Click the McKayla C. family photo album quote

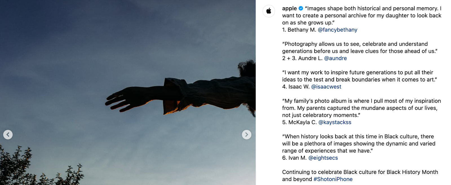361,108
